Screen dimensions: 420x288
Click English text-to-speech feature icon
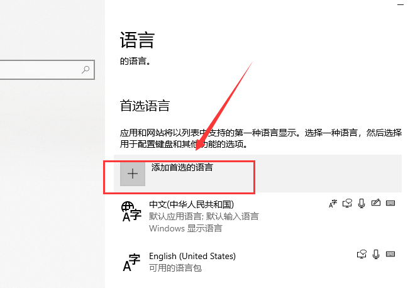coord(362,254)
